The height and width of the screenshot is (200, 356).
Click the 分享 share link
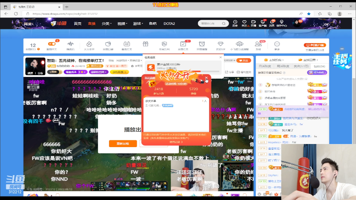tap(230, 72)
